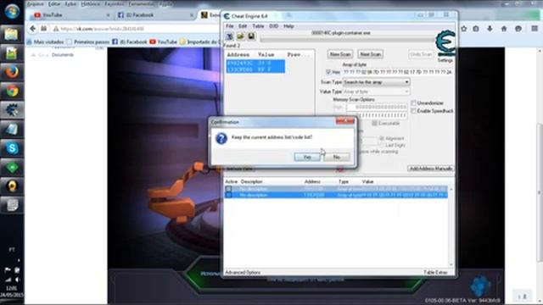Image resolution: width=543 pixels, height=305 pixels.
Task: Open Cheat Engine Edit menu
Action: 243,26
